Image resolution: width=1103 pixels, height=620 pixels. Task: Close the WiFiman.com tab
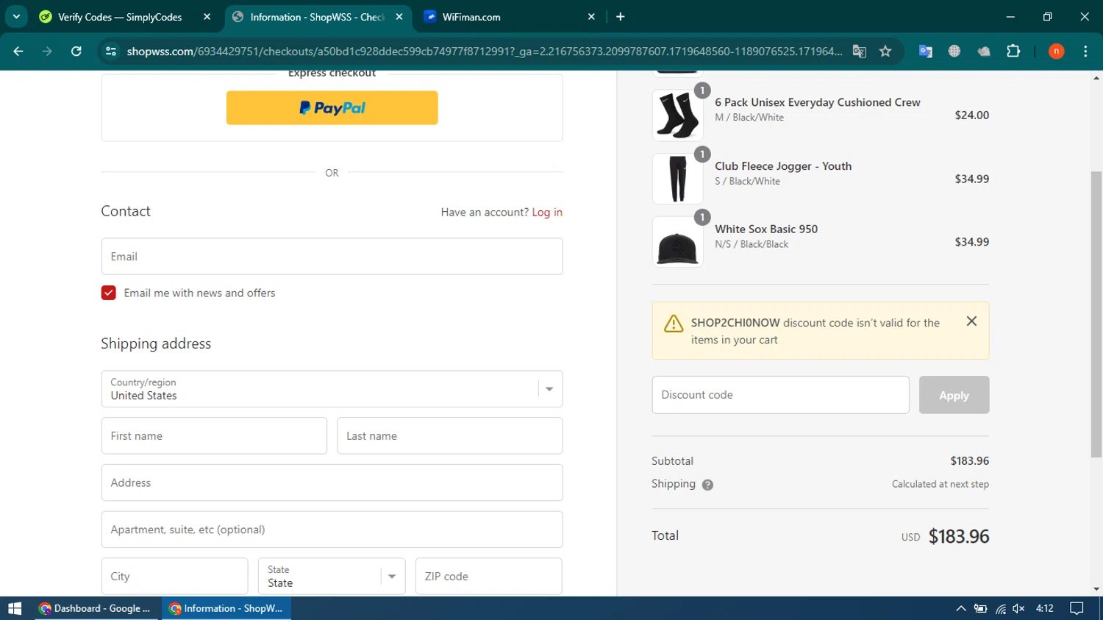[591, 17]
